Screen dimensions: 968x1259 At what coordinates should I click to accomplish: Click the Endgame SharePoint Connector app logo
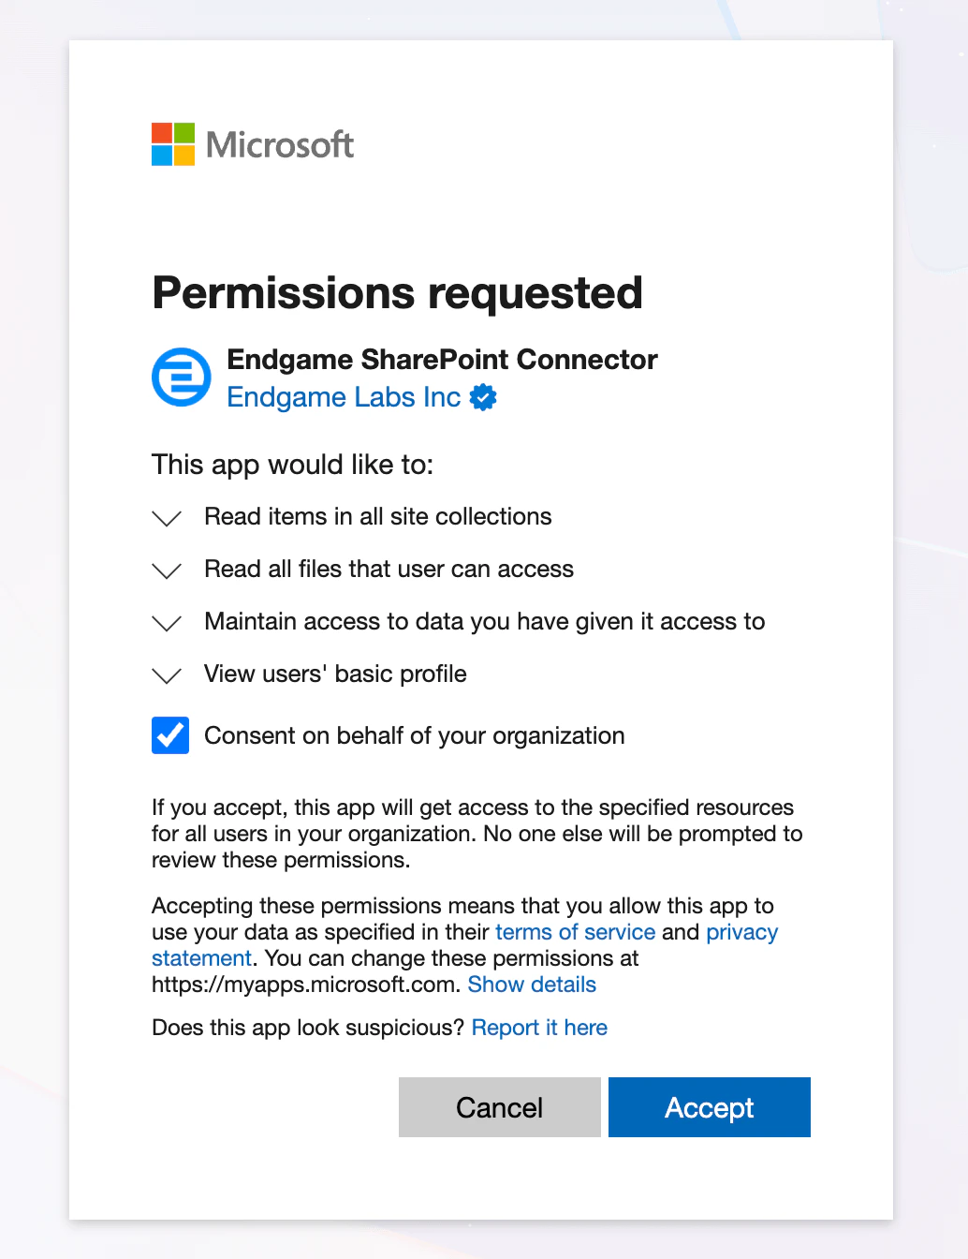click(180, 377)
